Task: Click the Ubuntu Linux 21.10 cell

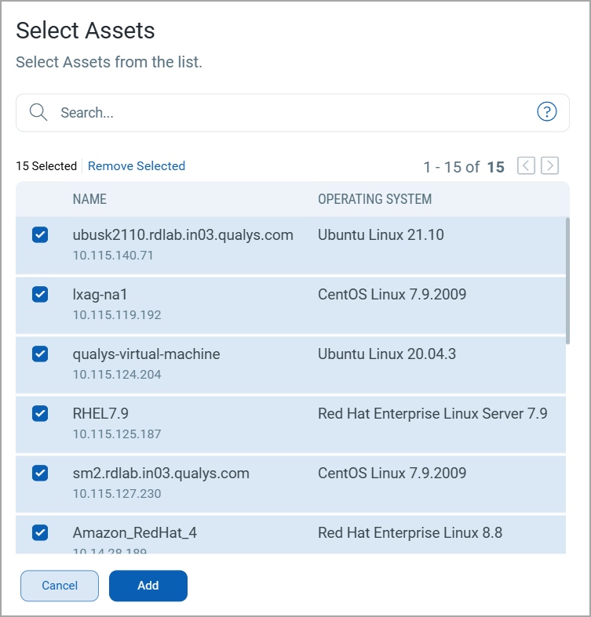Action: pos(381,235)
